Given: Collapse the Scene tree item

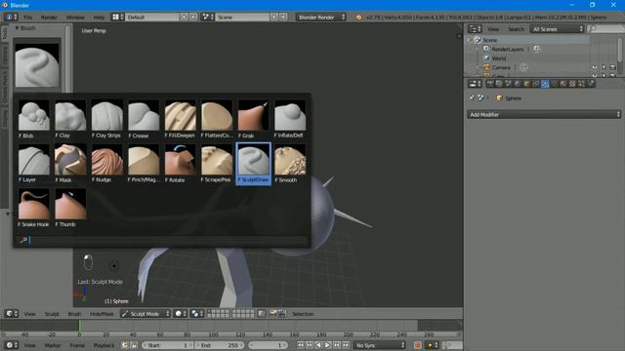Looking at the screenshot, I should pos(469,40).
